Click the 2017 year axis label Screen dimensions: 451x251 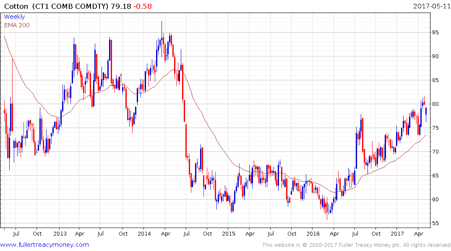coord(397,233)
